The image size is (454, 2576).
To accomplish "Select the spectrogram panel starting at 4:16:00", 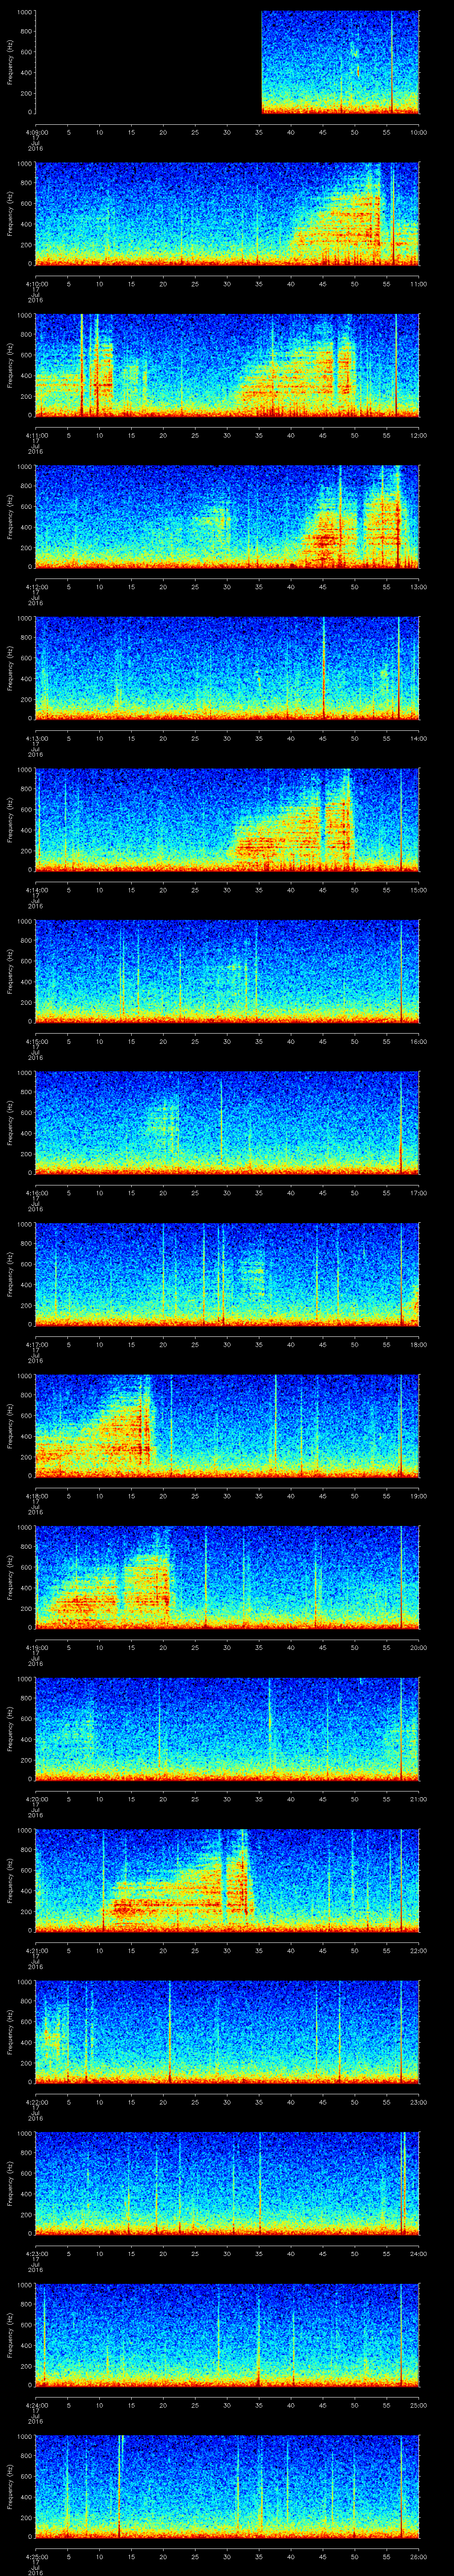I will [227, 1123].
